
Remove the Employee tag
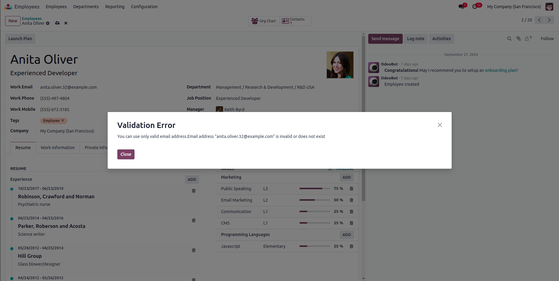pyautogui.click(x=63, y=120)
